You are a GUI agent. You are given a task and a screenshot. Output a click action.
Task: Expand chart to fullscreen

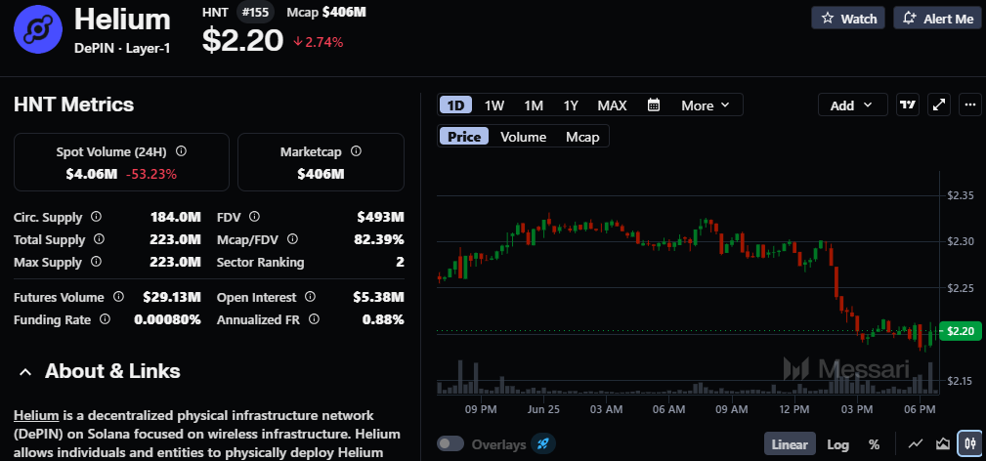coord(939,105)
